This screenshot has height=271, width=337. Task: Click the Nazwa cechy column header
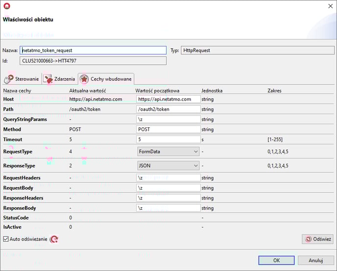(17, 91)
